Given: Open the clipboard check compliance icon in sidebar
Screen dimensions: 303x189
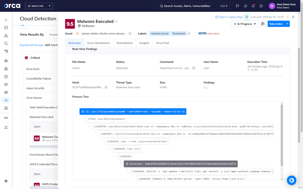Looking at the screenshot, I should [6, 76].
